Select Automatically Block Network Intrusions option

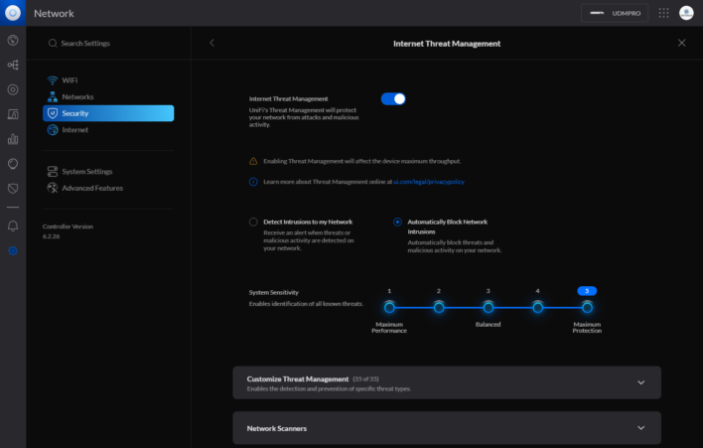[398, 223]
